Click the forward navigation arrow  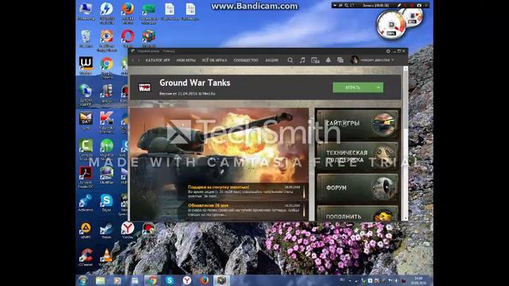point(139,60)
